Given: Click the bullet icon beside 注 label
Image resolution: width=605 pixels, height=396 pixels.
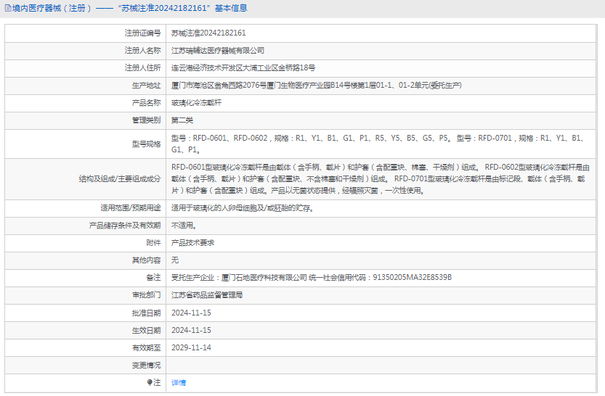Looking at the screenshot, I should 150,382.
